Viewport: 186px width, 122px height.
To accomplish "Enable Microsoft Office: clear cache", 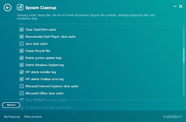I will [x=22, y=93].
